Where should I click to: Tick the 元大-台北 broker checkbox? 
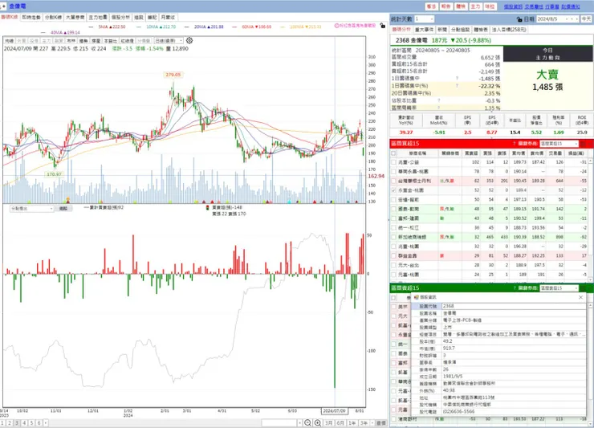click(x=394, y=265)
